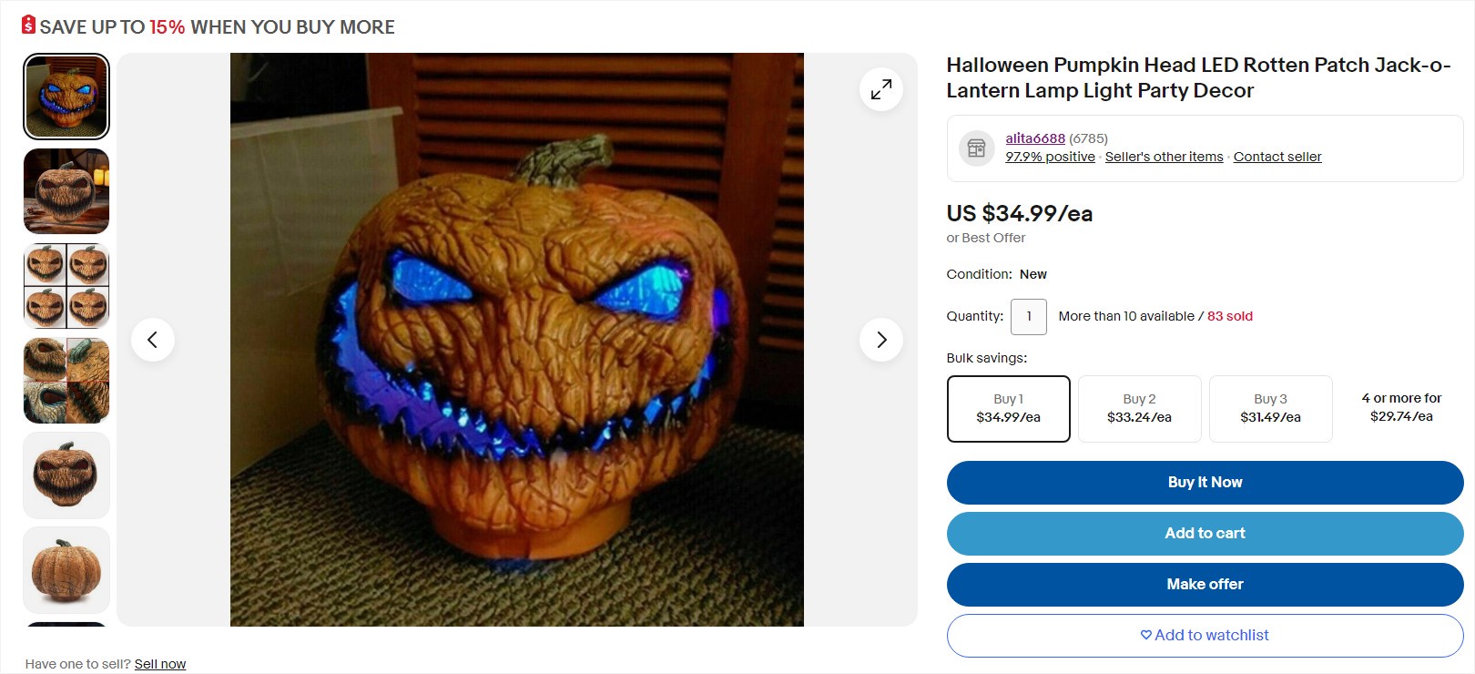The height and width of the screenshot is (674, 1475).
Task: Add item to watchlist via heart button
Action: tap(1205, 636)
